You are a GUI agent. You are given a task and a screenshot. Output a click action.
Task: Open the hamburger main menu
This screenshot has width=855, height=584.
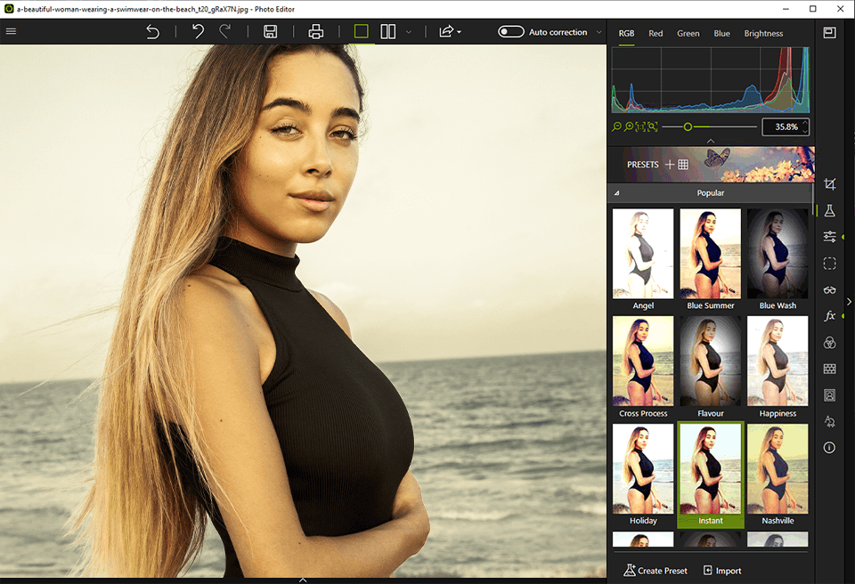pos(12,31)
